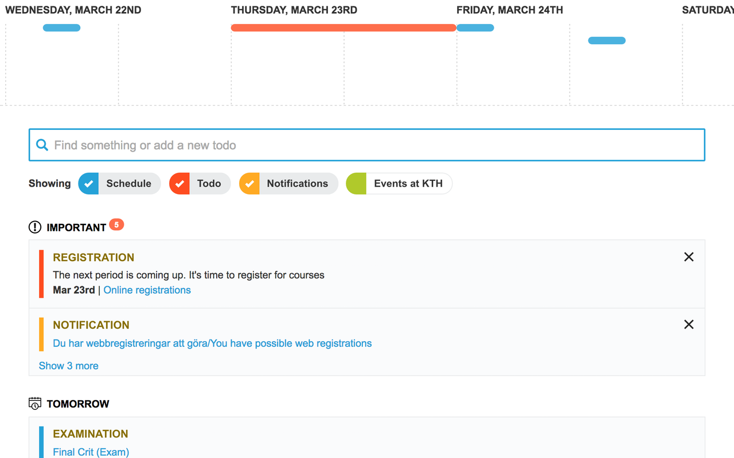734x458 pixels.
Task: Click the magnifier icon in search field
Action: [42, 145]
